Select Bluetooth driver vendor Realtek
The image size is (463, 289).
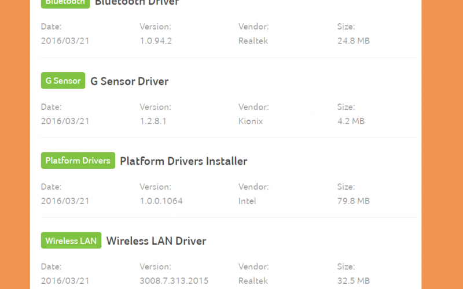pyautogui.click(x=253, y=40)
